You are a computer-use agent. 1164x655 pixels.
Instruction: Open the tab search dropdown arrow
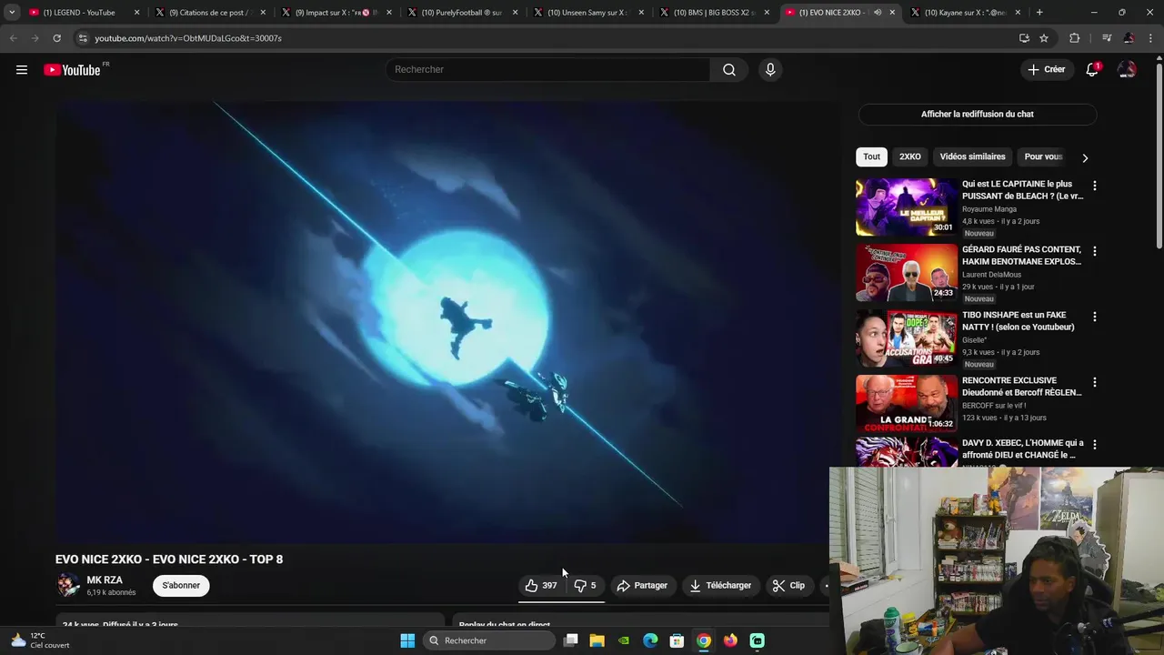click(12, 13)
